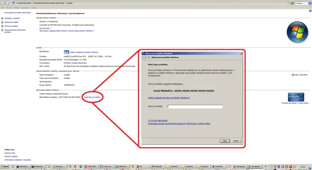
Task: Click the explorer Forward navigation button
Action: (x=7, y=3)
